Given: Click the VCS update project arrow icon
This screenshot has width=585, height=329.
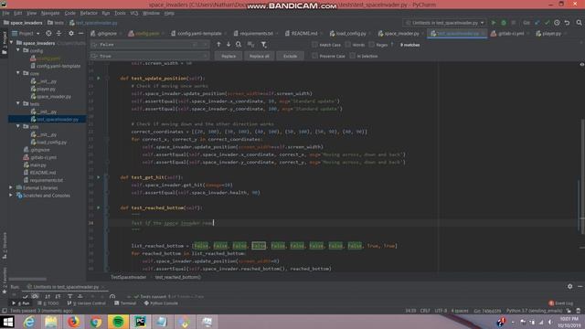Looking at the screenshot, I should pyautogui.click(x=537, y=23).
